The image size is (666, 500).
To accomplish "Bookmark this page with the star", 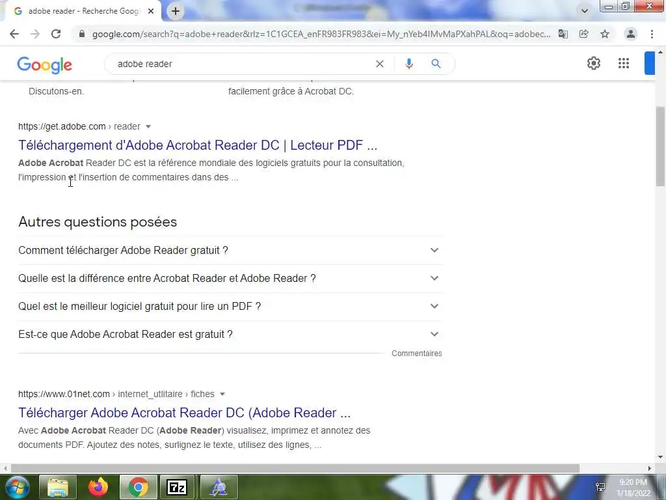I will 605,34.
